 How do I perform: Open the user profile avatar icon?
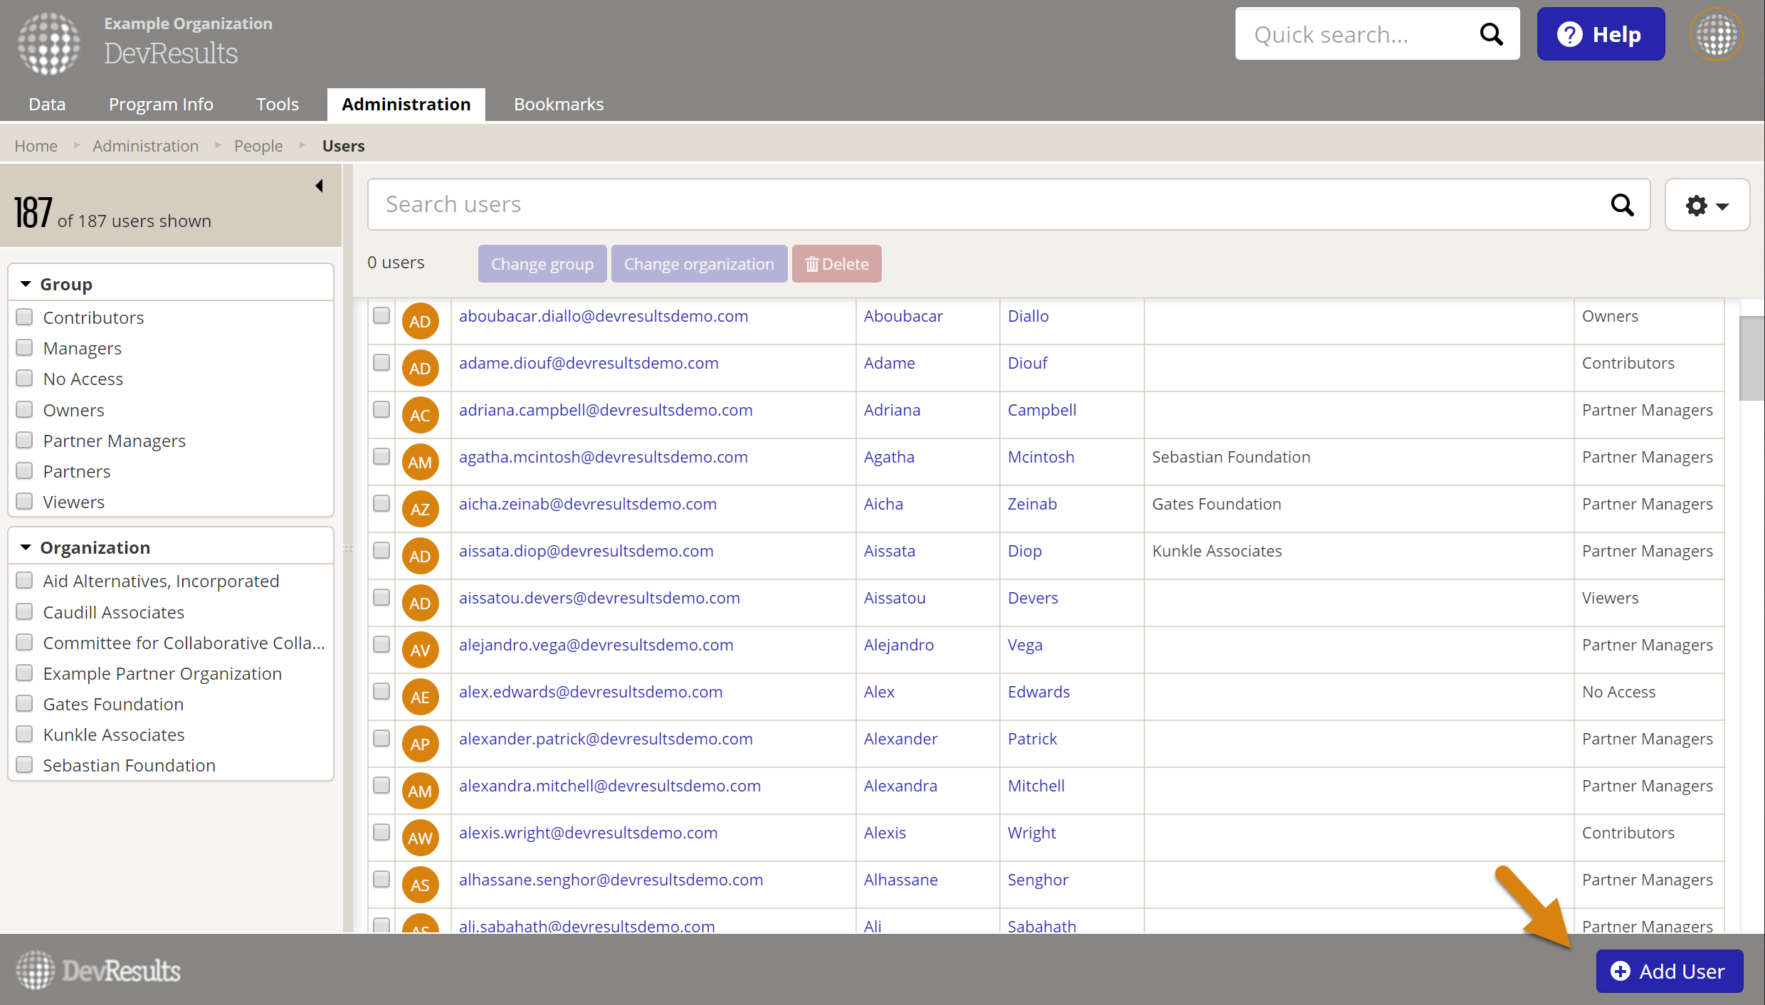coord(1716,34)
